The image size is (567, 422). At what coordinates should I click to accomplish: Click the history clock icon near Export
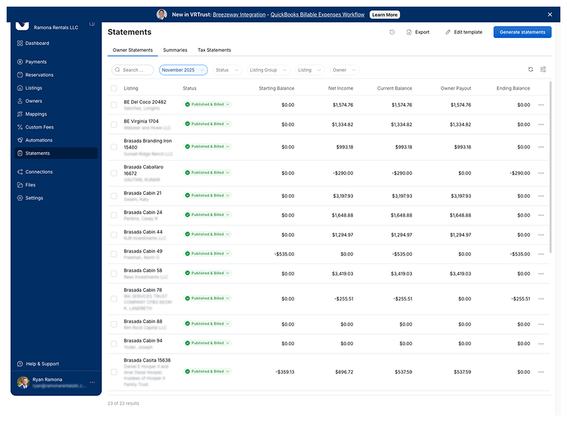click(x=392, y=32)
